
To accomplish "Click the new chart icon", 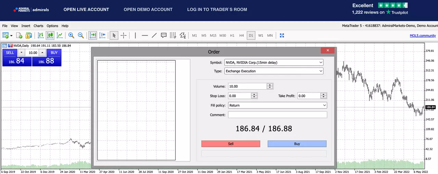I will coord(5,35).
